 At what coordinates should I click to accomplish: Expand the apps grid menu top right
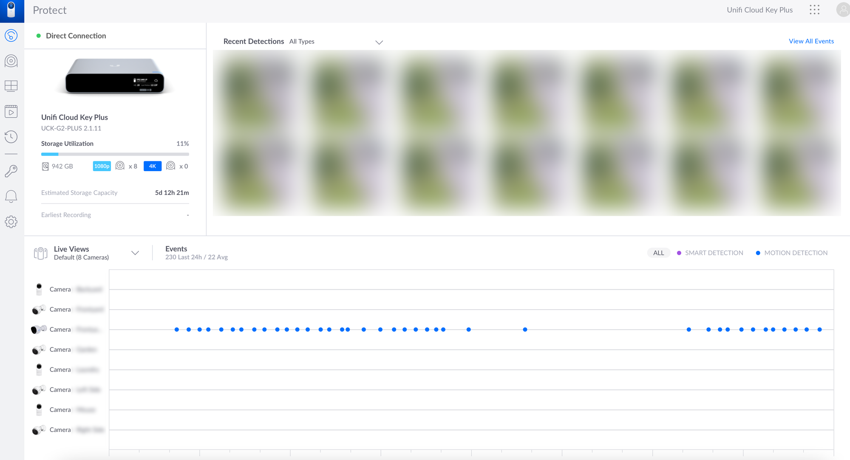pos(814,9)
